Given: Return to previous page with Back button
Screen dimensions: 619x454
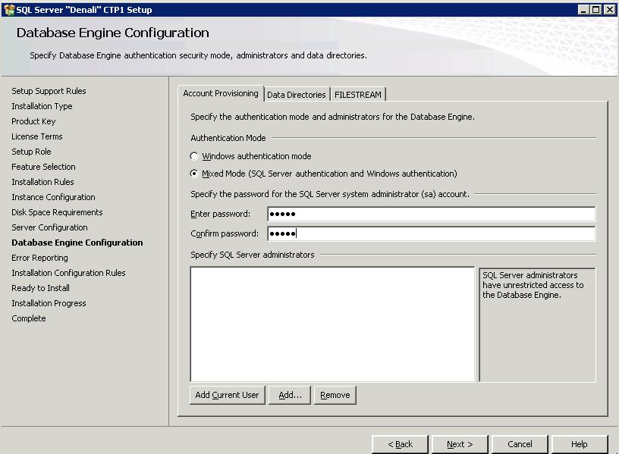Looking at the screenshot, I should pyautogui.click(x=400, y=444).
